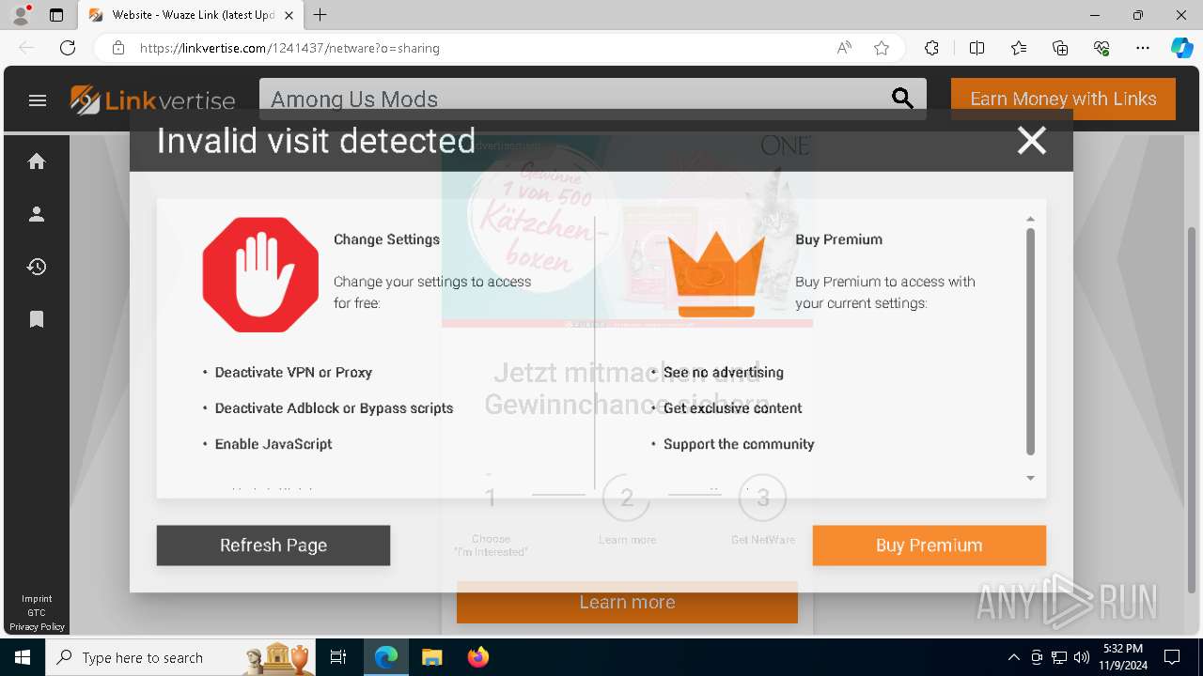Click the browser back arrow

pyautogui.click(x=26, y=48)
